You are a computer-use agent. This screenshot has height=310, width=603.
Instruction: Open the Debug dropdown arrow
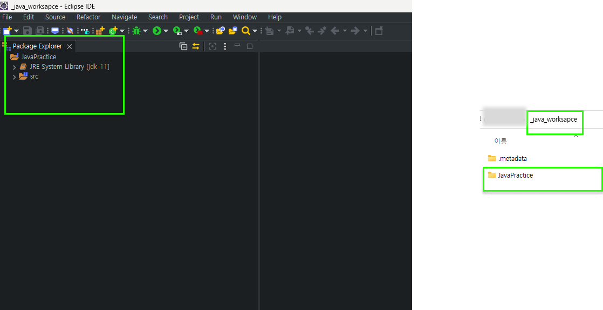[x=146, y=31]
